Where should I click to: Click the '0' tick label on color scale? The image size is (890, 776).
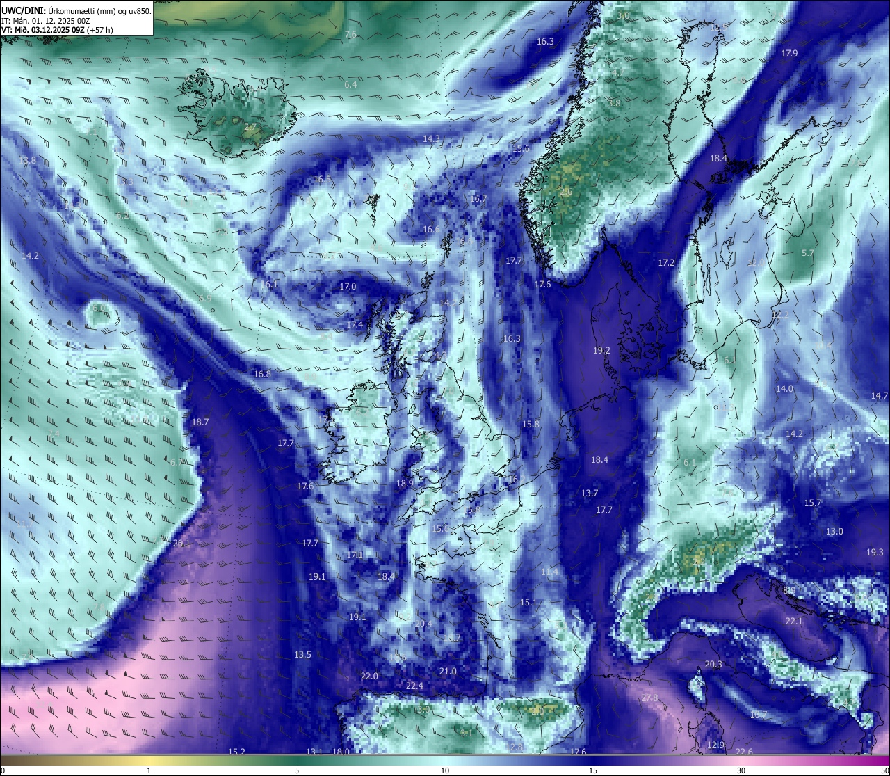[3, 770]
